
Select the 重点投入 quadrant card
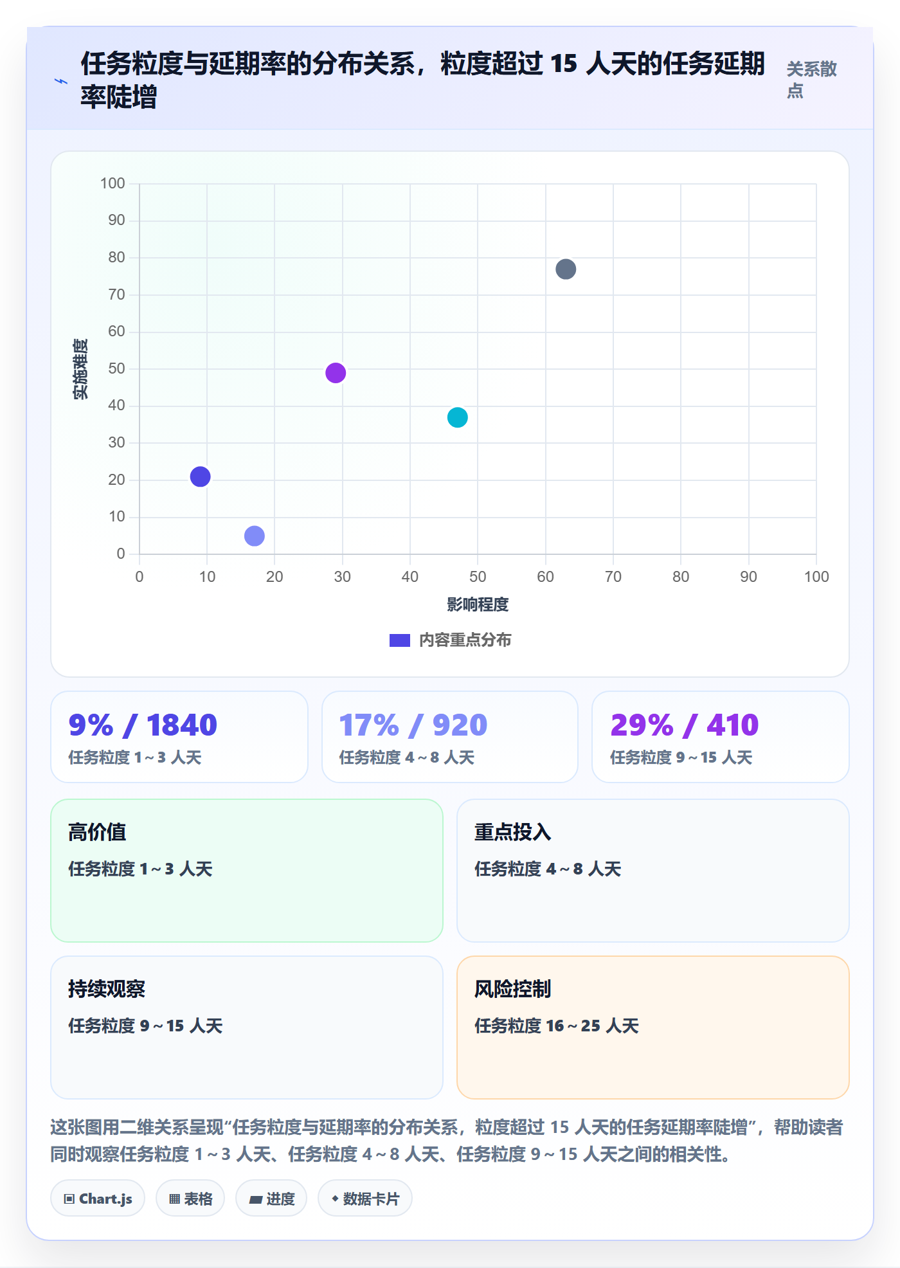(x=653, y=871)
